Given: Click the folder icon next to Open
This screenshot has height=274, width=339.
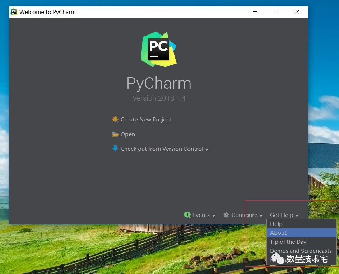Looking at the screenshot, I should click(x=115, y=134).
